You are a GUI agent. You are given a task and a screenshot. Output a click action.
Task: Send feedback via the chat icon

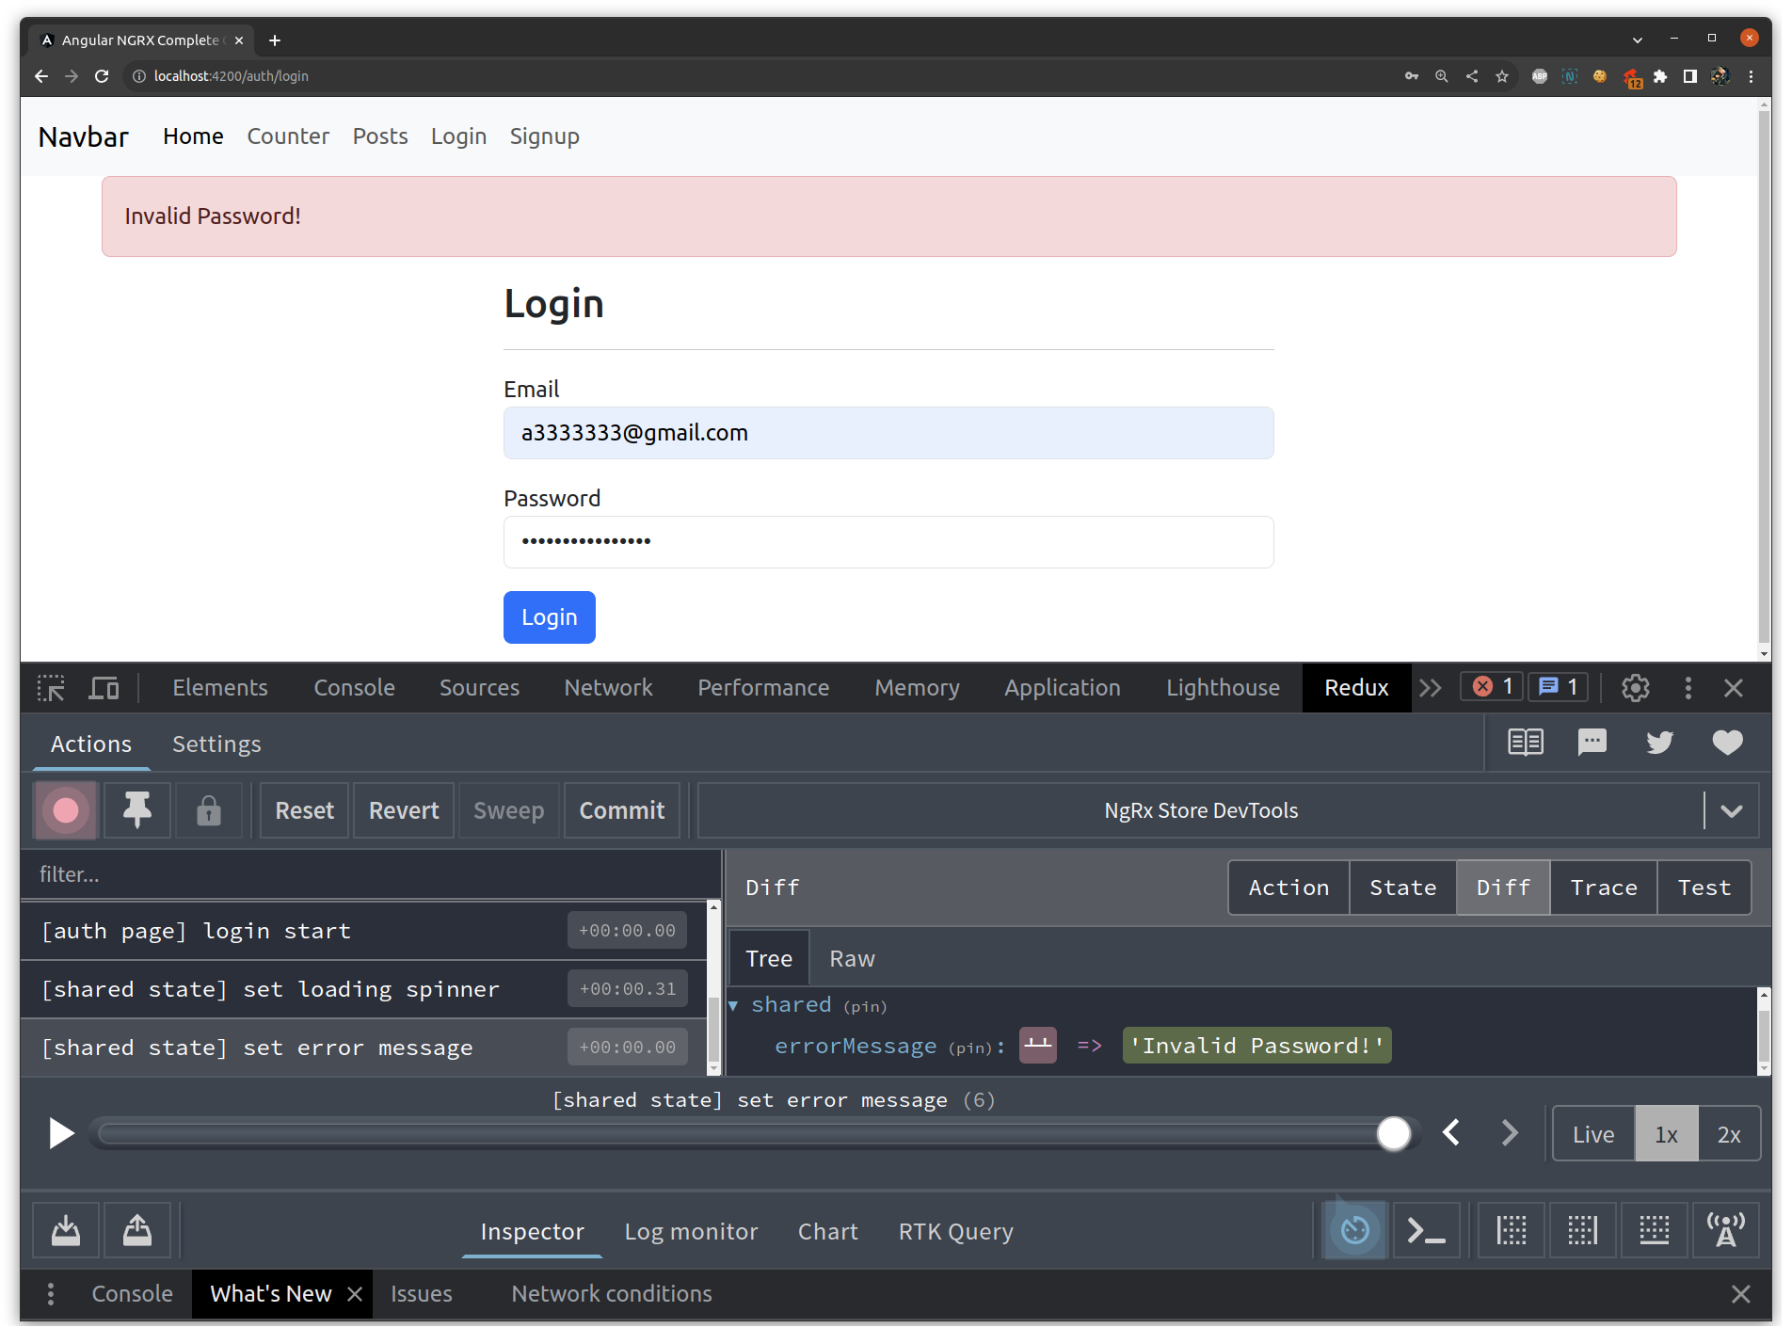click(x=1592, y=742)
